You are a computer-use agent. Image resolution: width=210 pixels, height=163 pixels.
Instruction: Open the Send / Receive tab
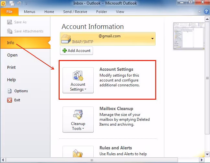coord(75,12)
